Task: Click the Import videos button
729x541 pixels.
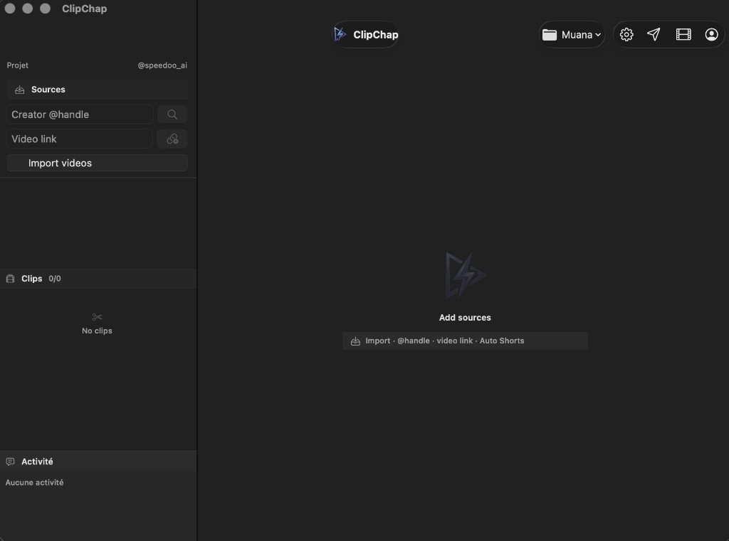Action: pyautogui.click(x=97, y=163)
